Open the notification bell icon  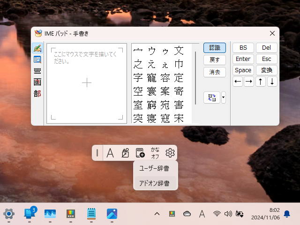[x=287, y=214]
